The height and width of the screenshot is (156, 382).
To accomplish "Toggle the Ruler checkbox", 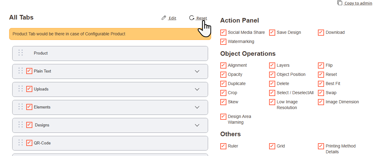I will pyautogui.click(x=223, y=146).
